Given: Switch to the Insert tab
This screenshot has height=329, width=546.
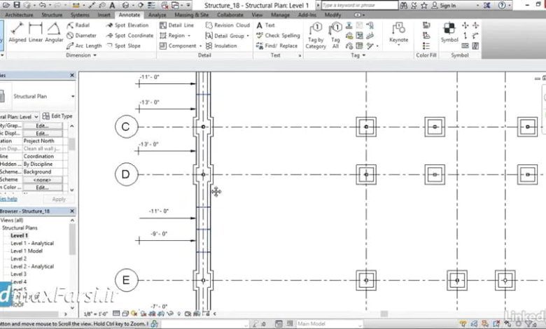Looking at the screenshot, I should click(104, 15).
